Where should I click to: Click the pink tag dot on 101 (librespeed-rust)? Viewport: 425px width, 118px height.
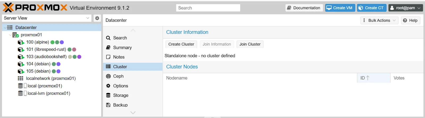pyautogui.click(x=74, y=49)
